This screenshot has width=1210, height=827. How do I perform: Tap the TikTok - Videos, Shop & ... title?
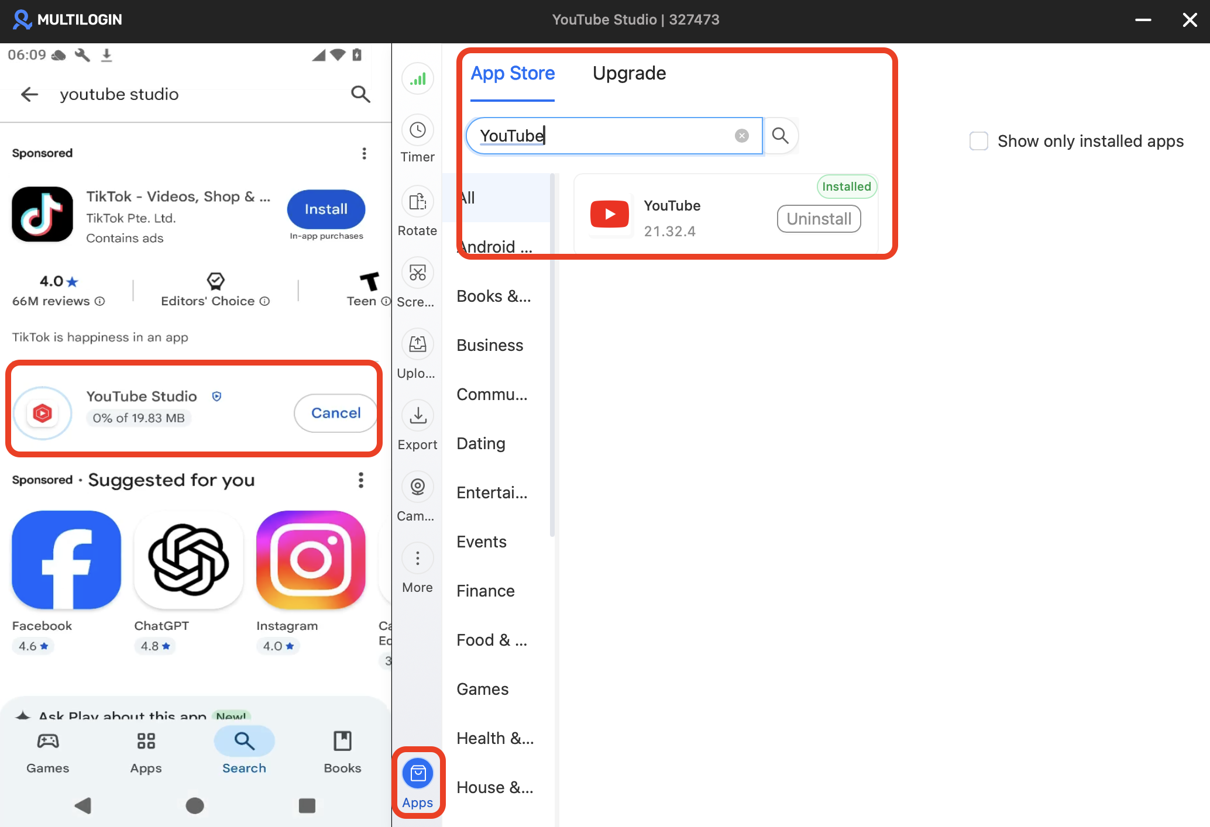point(178,197)
